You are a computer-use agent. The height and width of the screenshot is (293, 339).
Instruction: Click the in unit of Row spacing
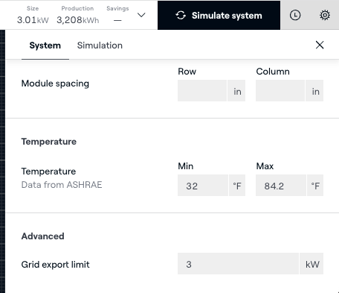[x=236, y=91]
